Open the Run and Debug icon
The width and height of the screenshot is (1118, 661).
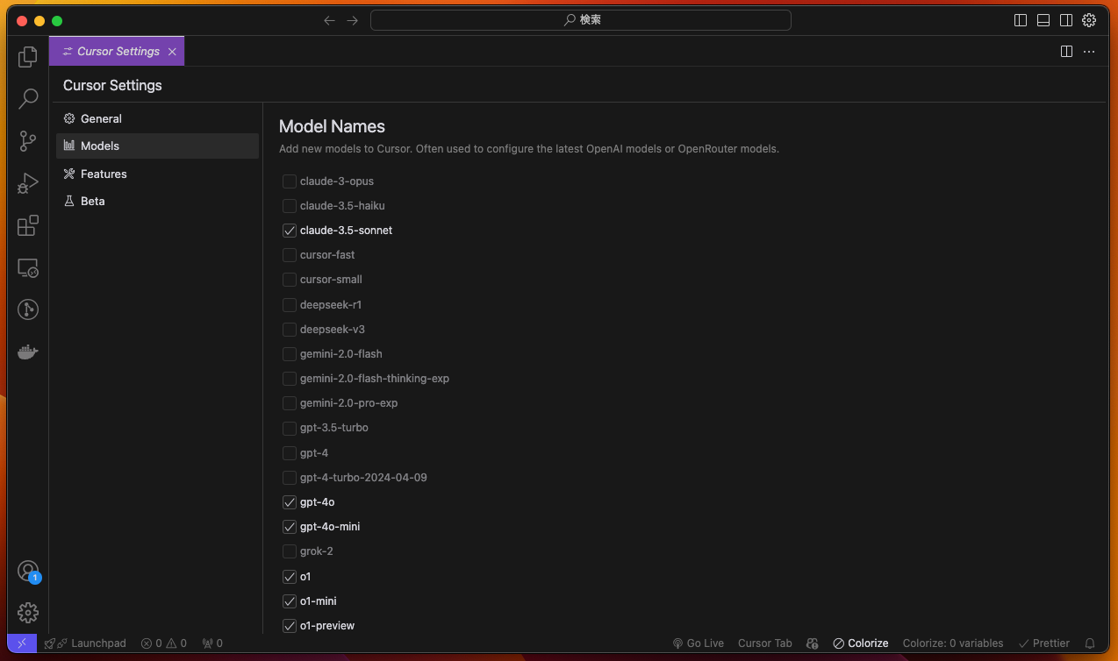click(28, 183)
